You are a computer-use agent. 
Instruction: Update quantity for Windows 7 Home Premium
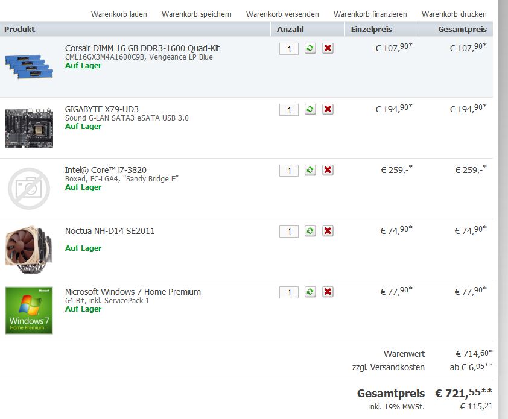pos(310,292)
